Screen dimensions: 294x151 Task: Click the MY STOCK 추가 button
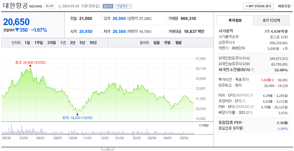pyautogui.click(x=258, y=6)
